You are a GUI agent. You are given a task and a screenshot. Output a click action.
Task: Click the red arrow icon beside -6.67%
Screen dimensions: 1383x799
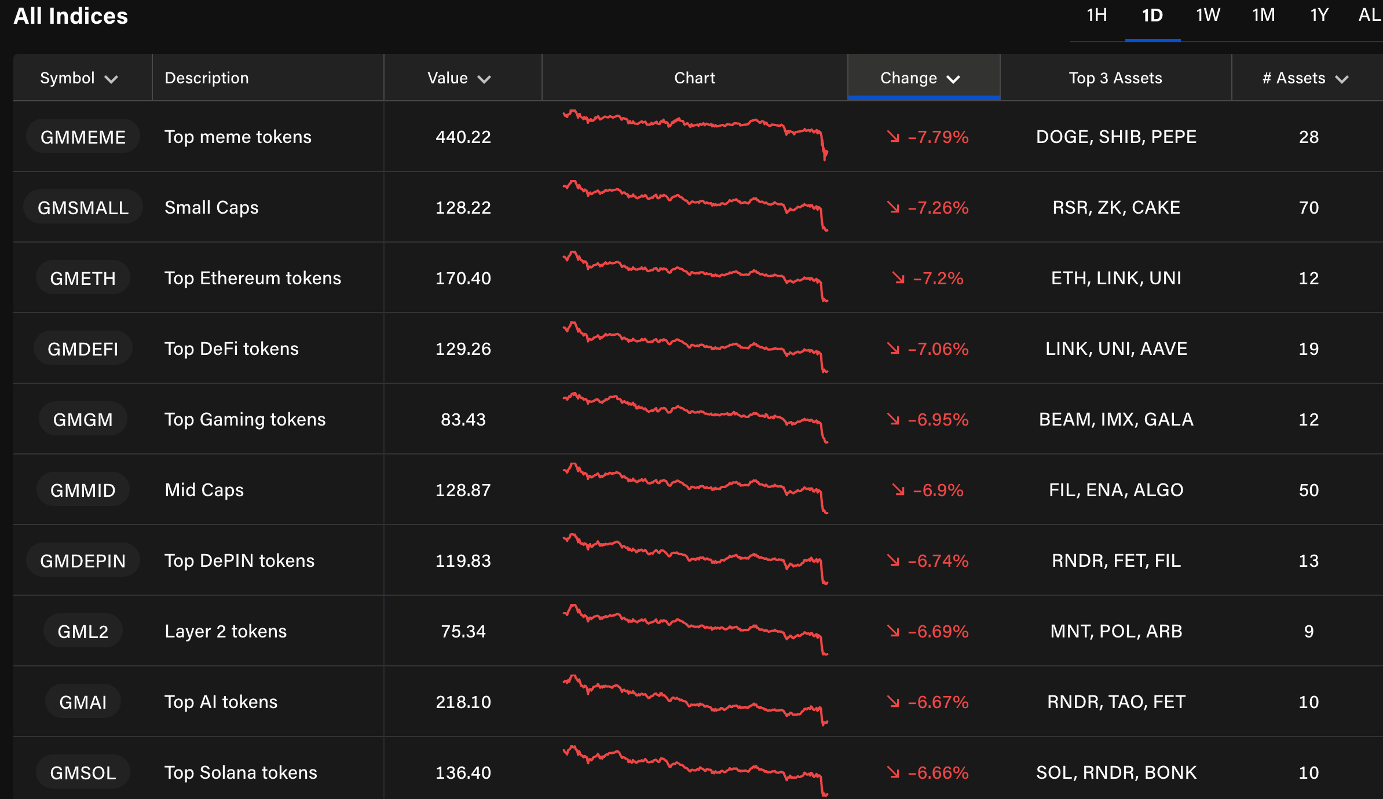click(893, 702)
